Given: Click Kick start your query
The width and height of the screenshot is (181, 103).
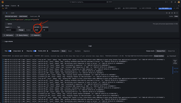Looking at the screenshot, I should point(11,16).
